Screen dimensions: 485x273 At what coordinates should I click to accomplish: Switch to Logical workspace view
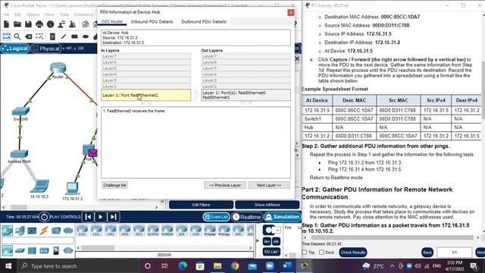click(15, 49)
